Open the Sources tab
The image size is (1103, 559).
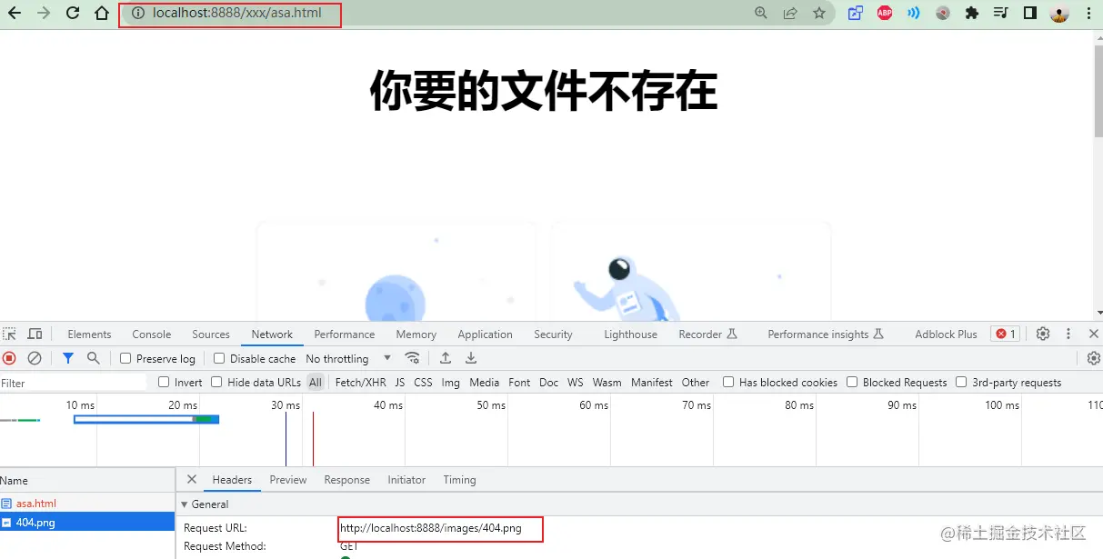point(211,334)
